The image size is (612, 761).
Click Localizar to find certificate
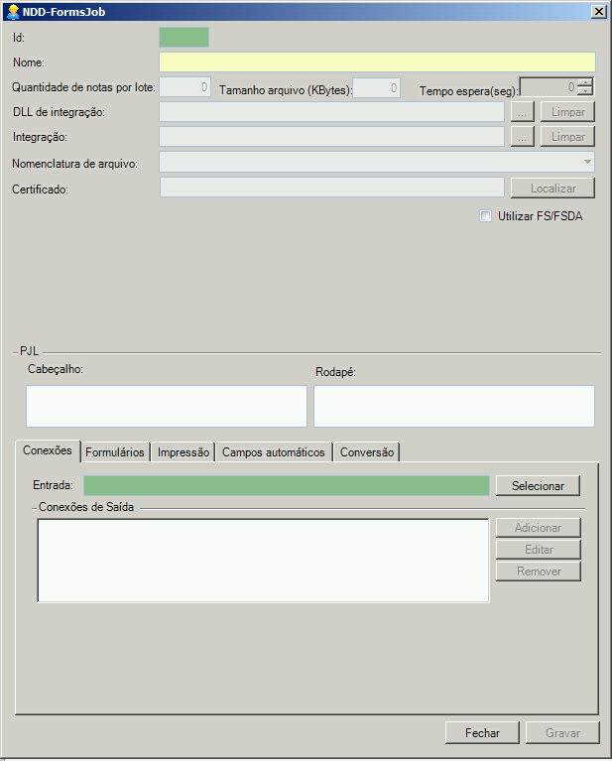point(552,189)
